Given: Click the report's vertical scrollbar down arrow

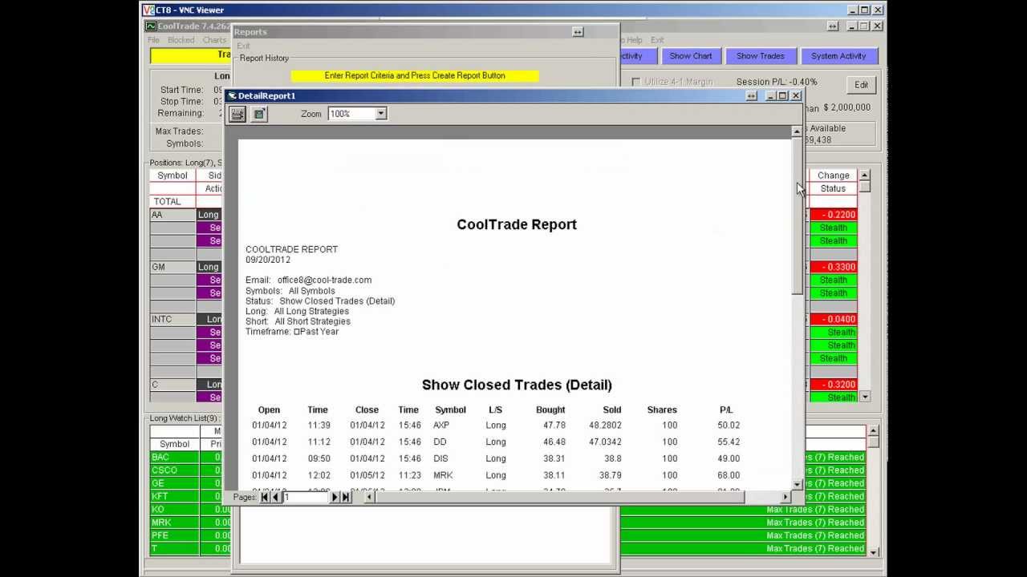Looking at the screenshot, I should click(x=797, y=485).
